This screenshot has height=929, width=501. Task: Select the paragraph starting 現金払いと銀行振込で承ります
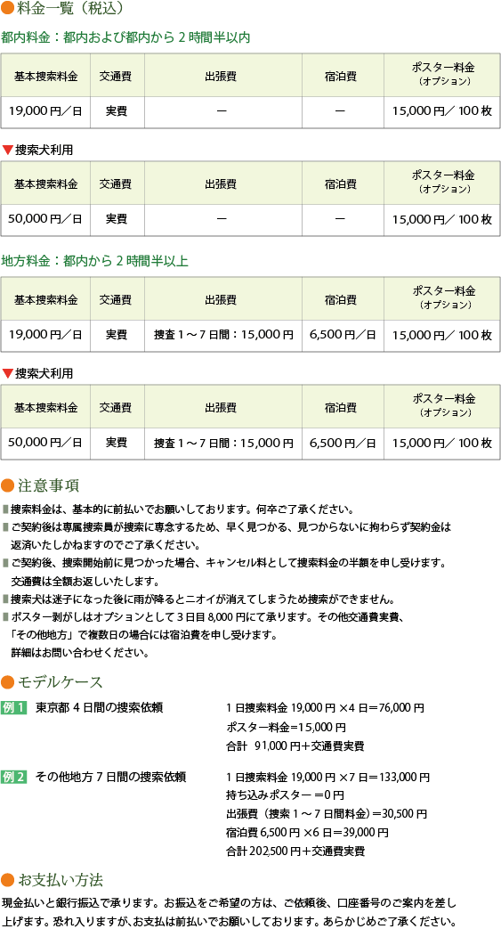coord(230,912)
